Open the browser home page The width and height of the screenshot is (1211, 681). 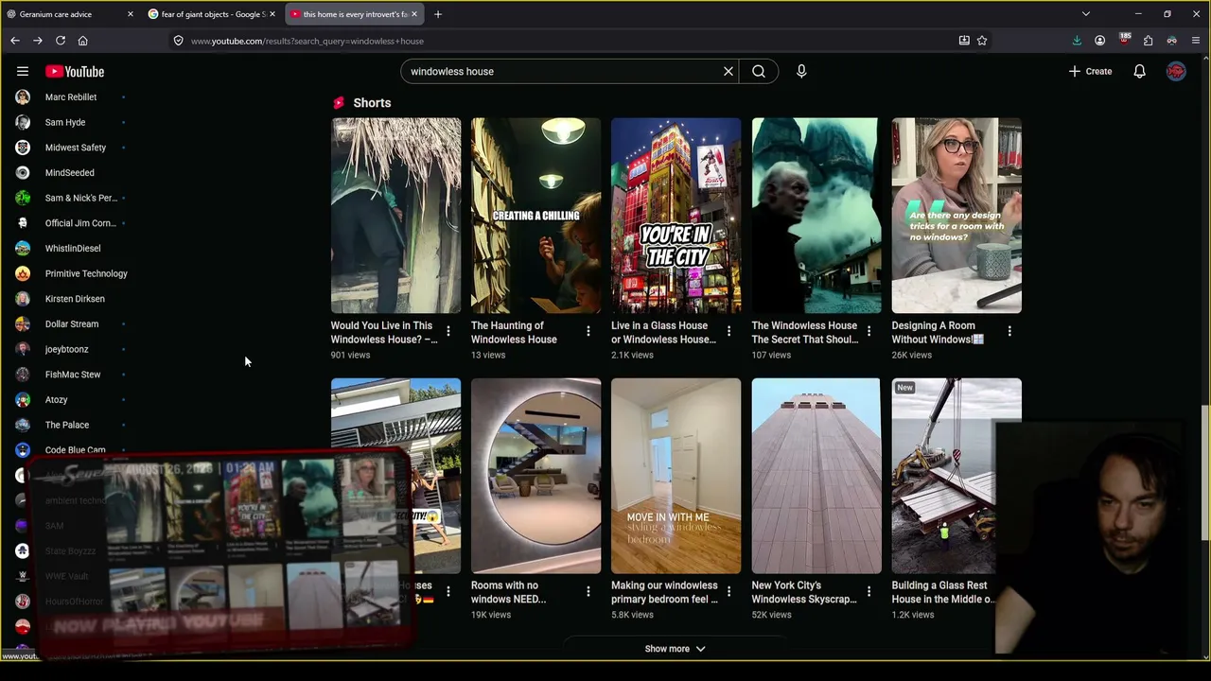click(x=83, y=41)
